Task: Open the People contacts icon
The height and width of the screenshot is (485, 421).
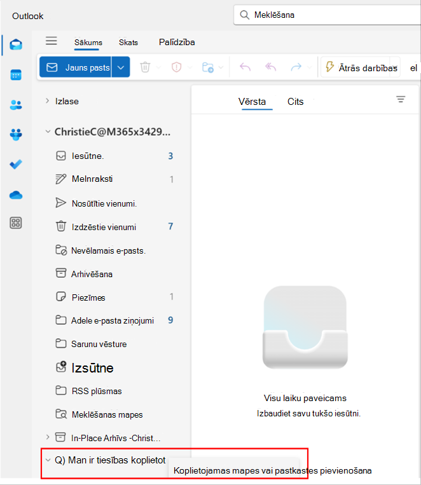Action: 16,105
